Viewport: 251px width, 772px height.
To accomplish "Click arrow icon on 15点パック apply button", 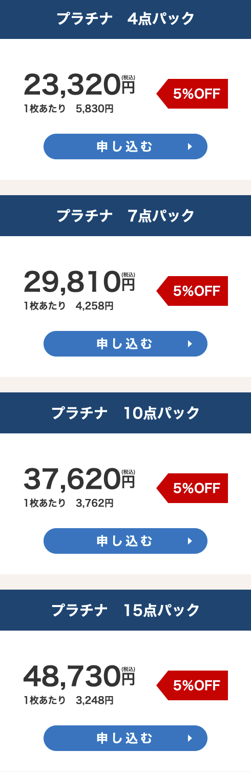I will (x=190, y=738).
